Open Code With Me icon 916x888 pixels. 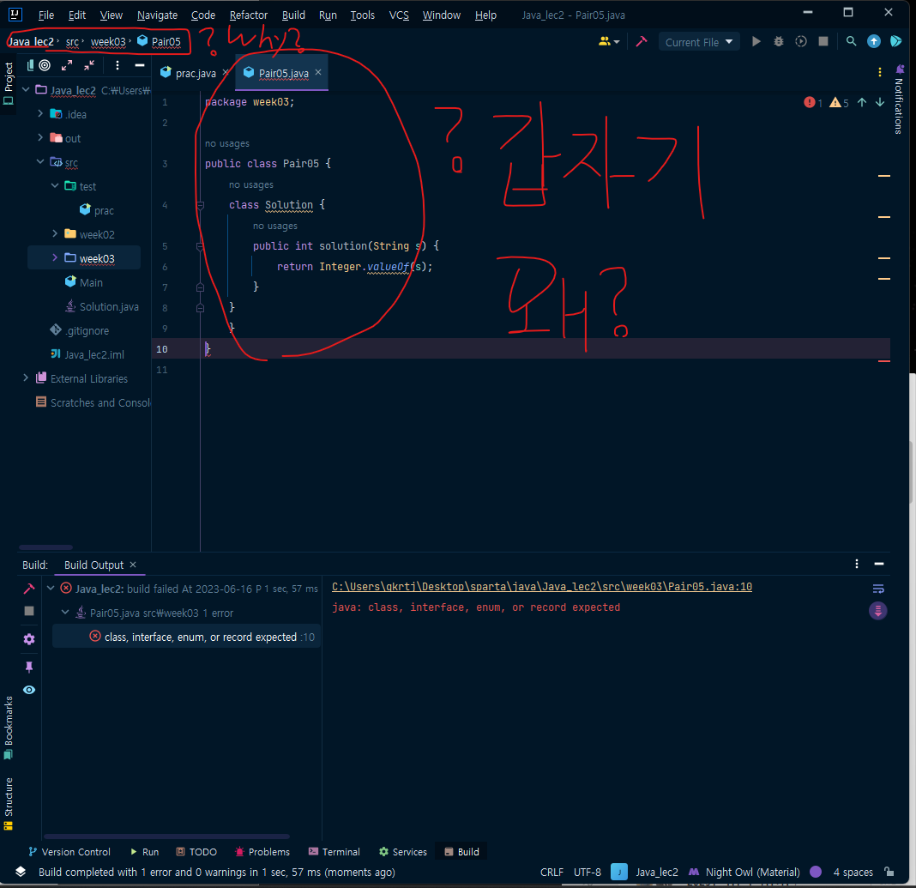[x=895, y=41]
